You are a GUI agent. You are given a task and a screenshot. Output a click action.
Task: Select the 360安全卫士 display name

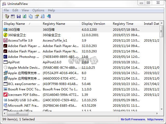coord(17,35)
